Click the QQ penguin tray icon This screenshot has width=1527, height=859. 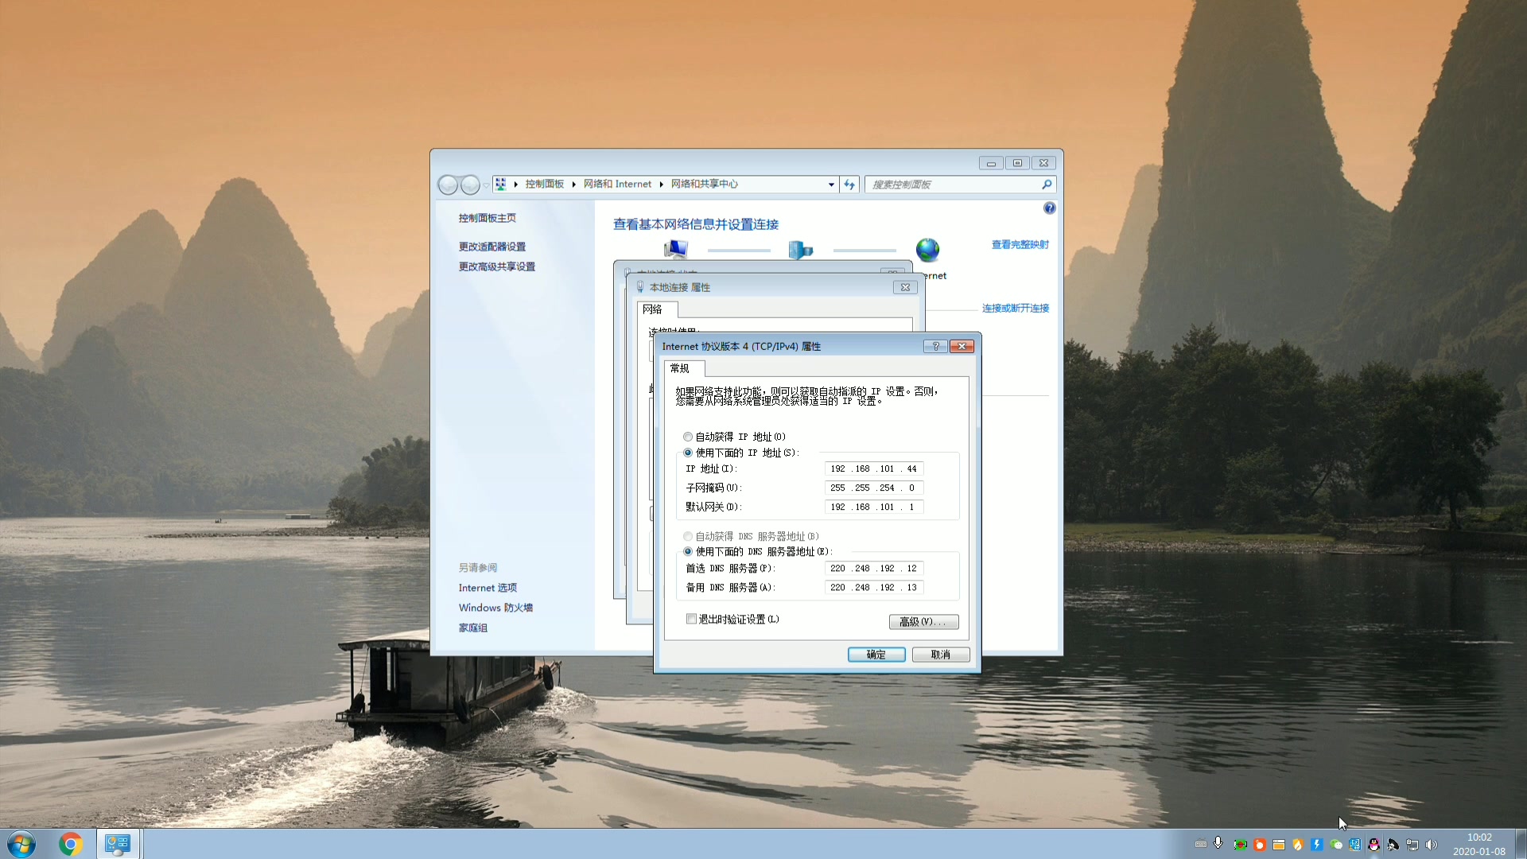tap(1374, 845)
